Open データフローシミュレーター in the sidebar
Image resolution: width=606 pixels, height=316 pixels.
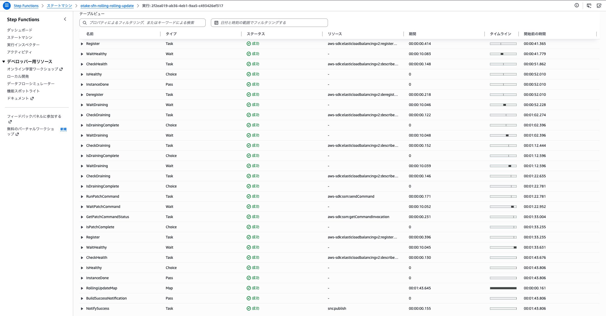coord(31,84)
